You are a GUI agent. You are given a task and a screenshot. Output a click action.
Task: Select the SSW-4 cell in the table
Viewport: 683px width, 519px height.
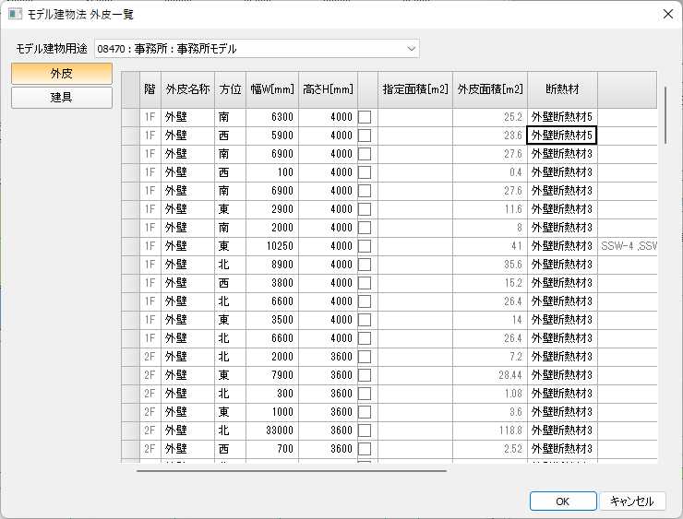pyautogui.click(x=628, y=246)
